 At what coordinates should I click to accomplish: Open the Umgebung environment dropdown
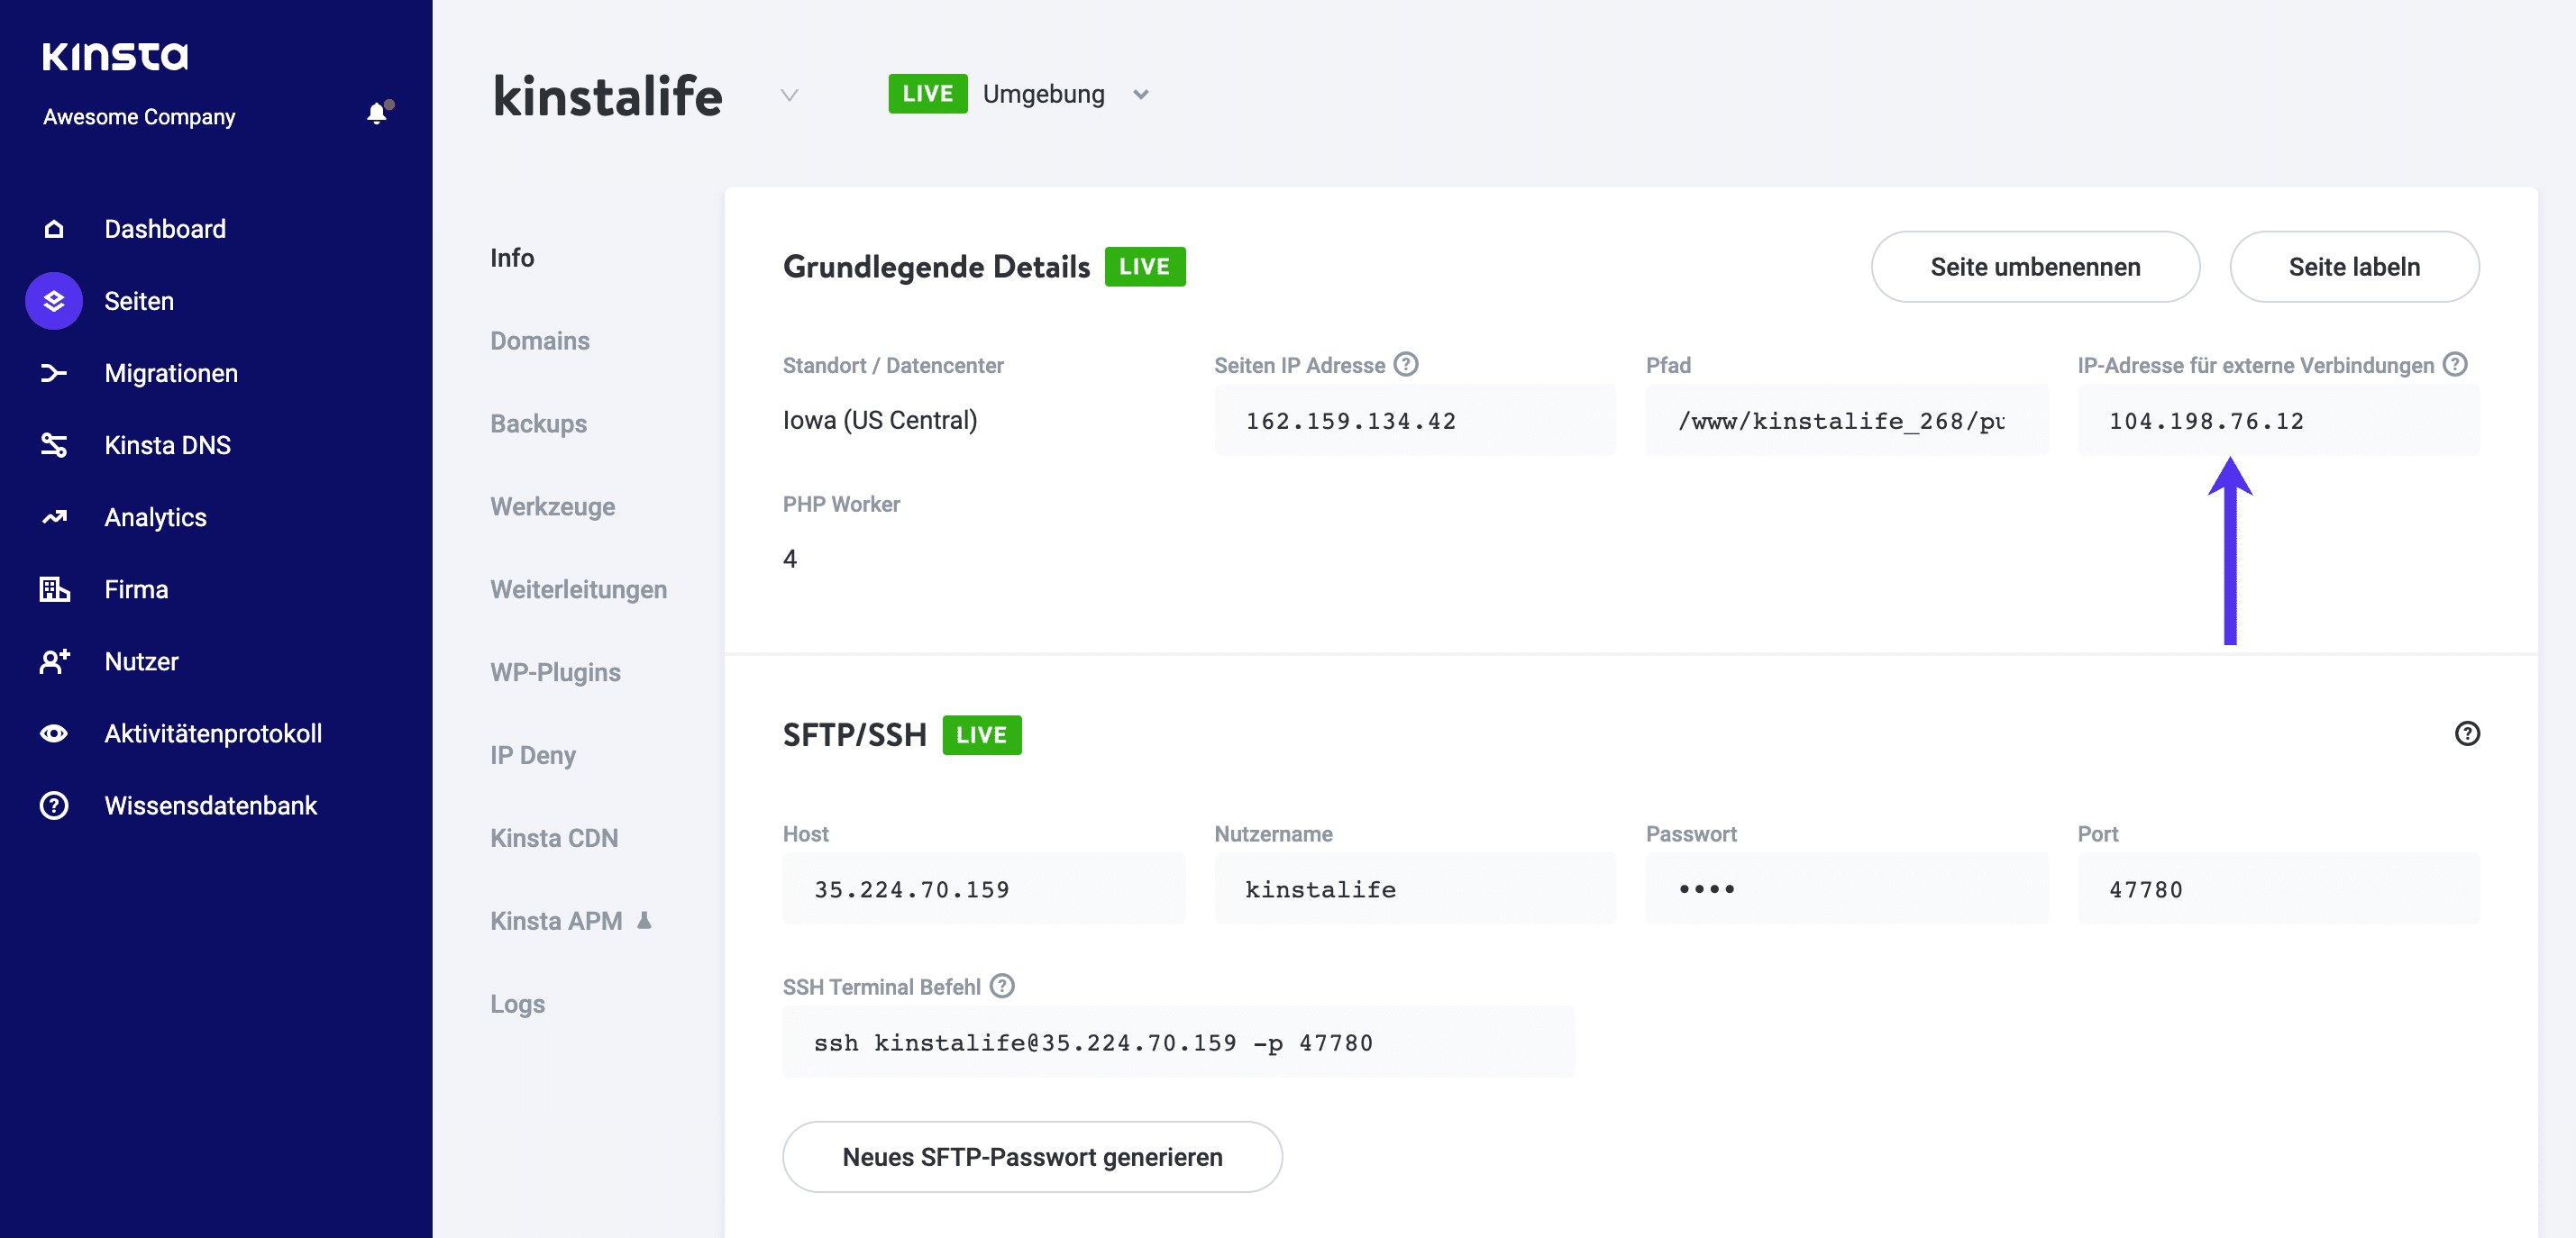tap(1140, 95)
